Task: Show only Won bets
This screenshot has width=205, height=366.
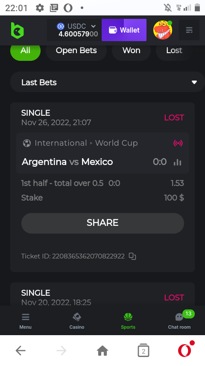Action: (x=132, y=51)
